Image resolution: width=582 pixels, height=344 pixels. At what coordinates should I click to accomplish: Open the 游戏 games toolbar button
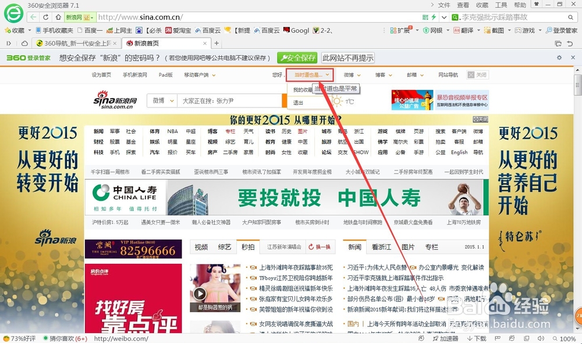(x=525, y=30)
